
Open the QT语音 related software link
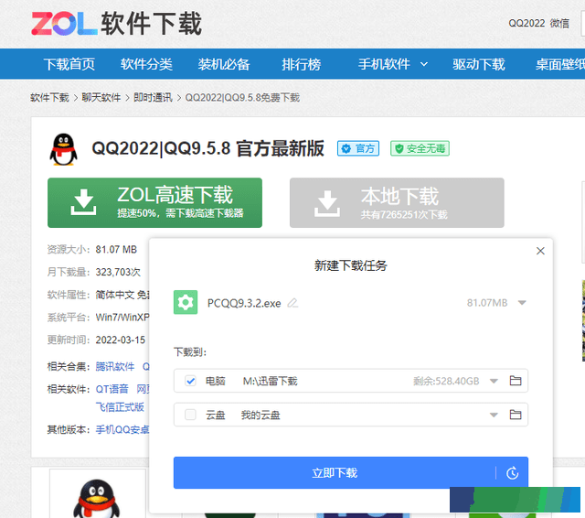pyautogui.click(x=112, y=389)
